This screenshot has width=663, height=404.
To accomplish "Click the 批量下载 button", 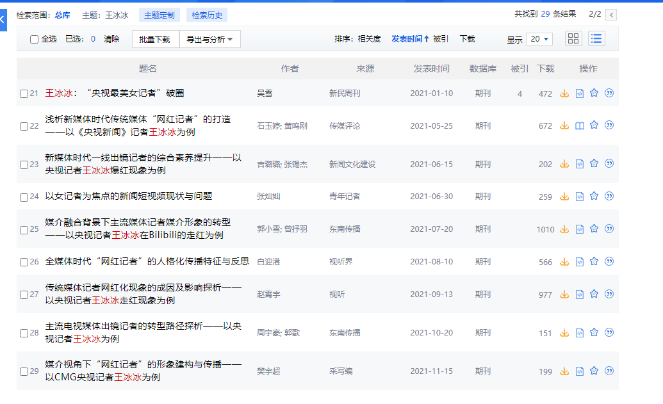I will (x=155, y=39).
